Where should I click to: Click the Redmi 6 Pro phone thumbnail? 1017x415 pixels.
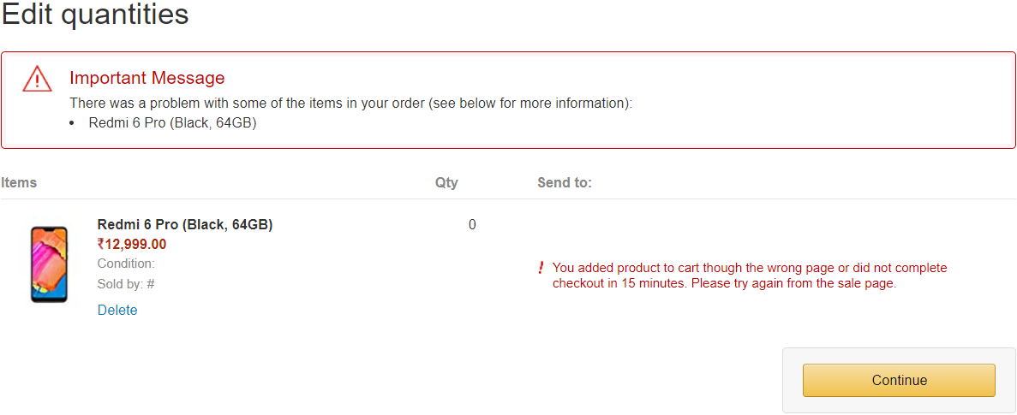coord(49,264)
